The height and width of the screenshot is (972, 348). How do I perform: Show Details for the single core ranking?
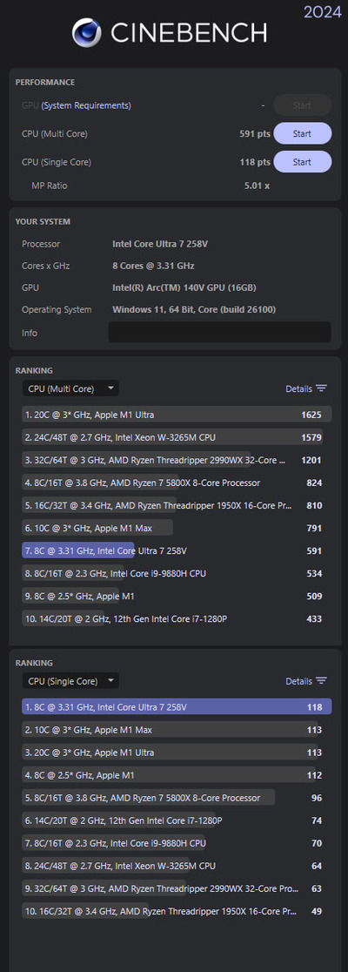(298, 680)
